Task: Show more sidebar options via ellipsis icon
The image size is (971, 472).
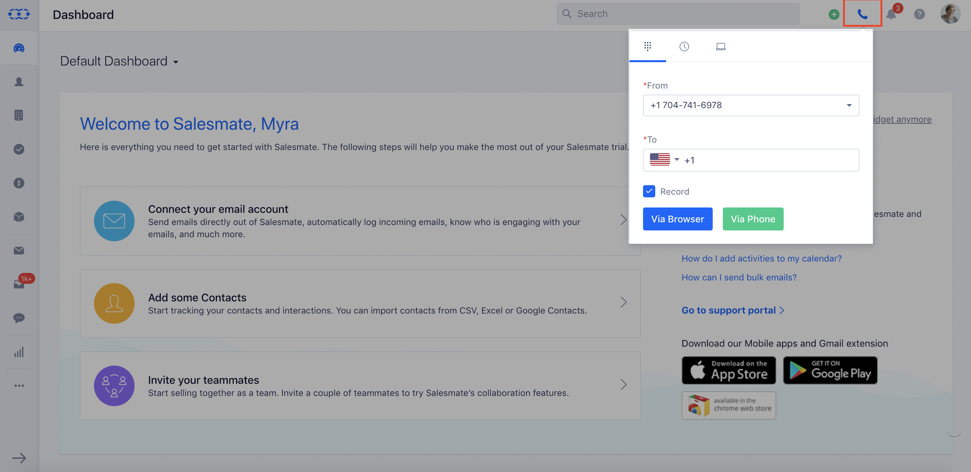Action: coord(19,386)
